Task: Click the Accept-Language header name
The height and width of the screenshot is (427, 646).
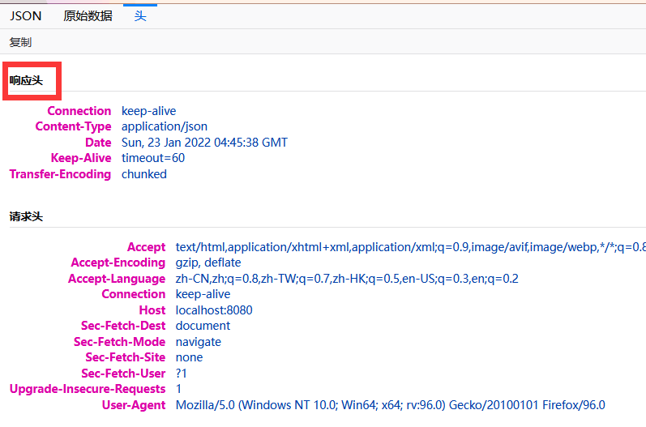Action: pos(117,279)
